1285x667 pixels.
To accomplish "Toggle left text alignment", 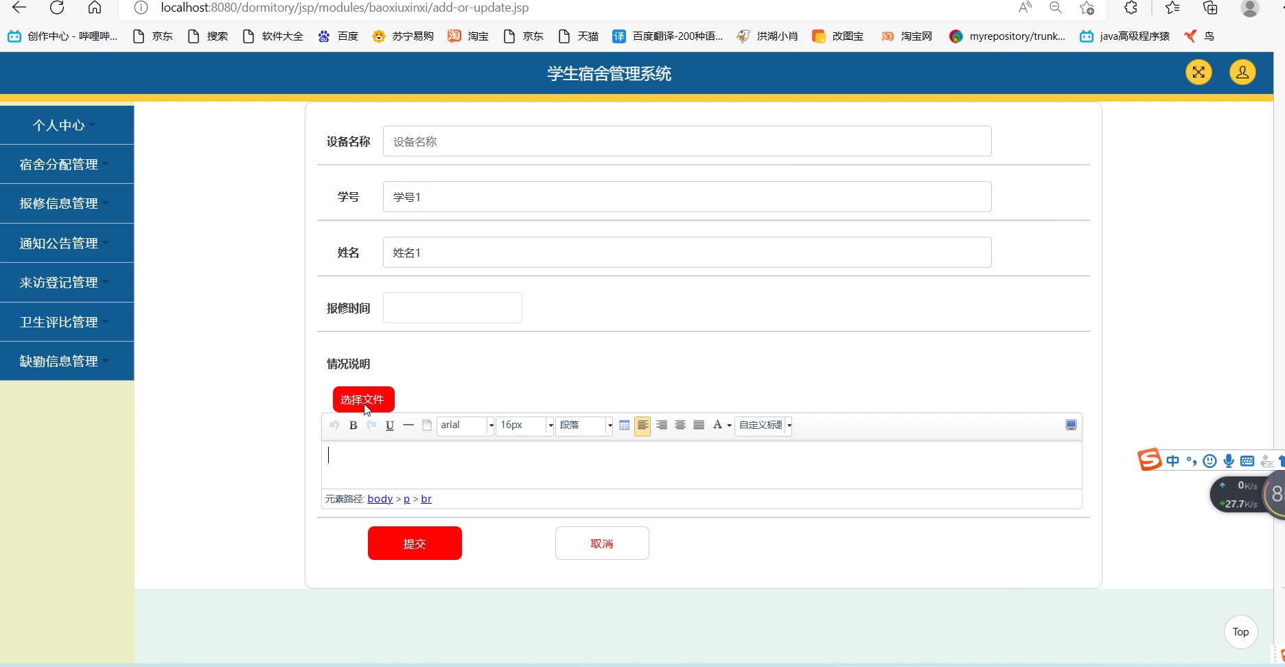I will click(642, 425).
